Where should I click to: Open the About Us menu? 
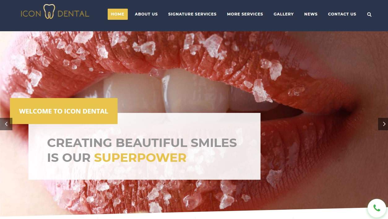[x=146, y=14]
